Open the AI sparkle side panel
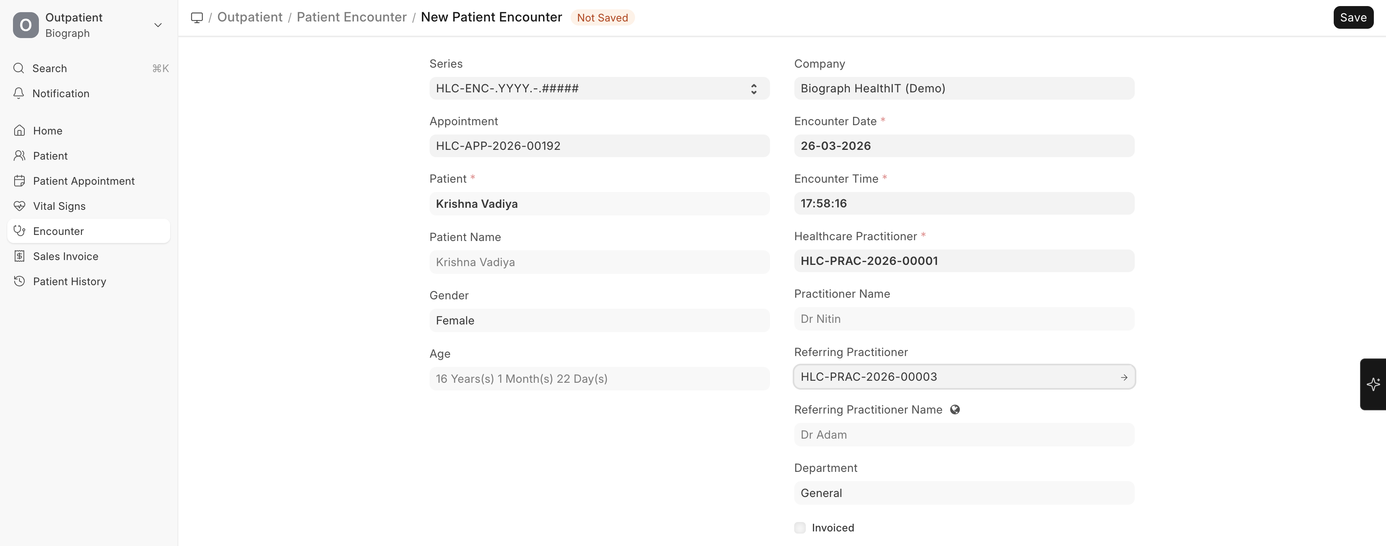 (1373, 384)
